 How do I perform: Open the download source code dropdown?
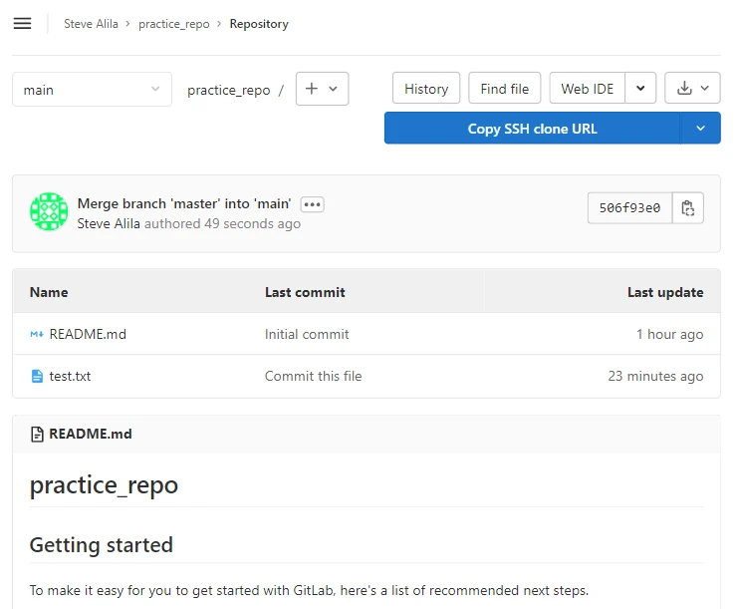[692, 89]
